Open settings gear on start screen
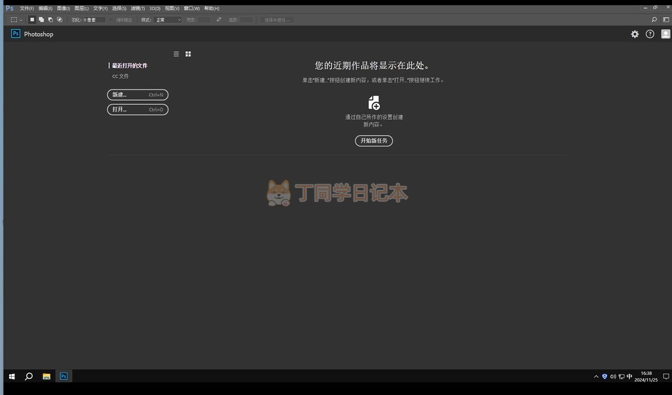 [635, 34]
